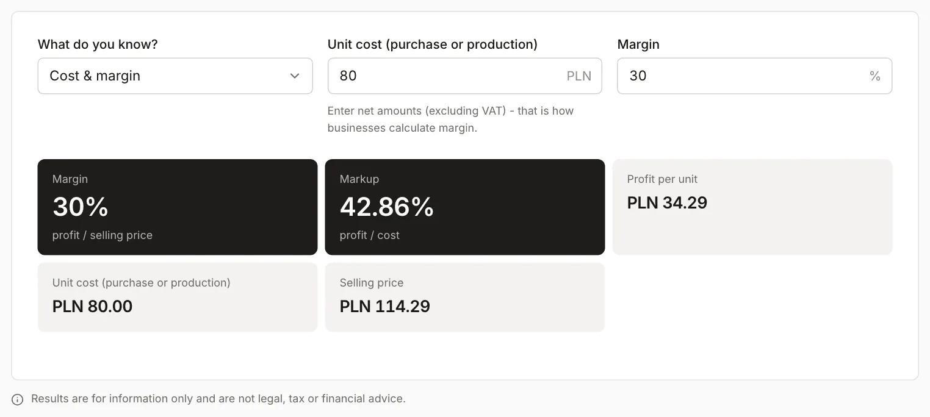Click into the Margin percent input field
This screenshot has height=417, width=930.
pyautogui.click(x=755, y=76)
